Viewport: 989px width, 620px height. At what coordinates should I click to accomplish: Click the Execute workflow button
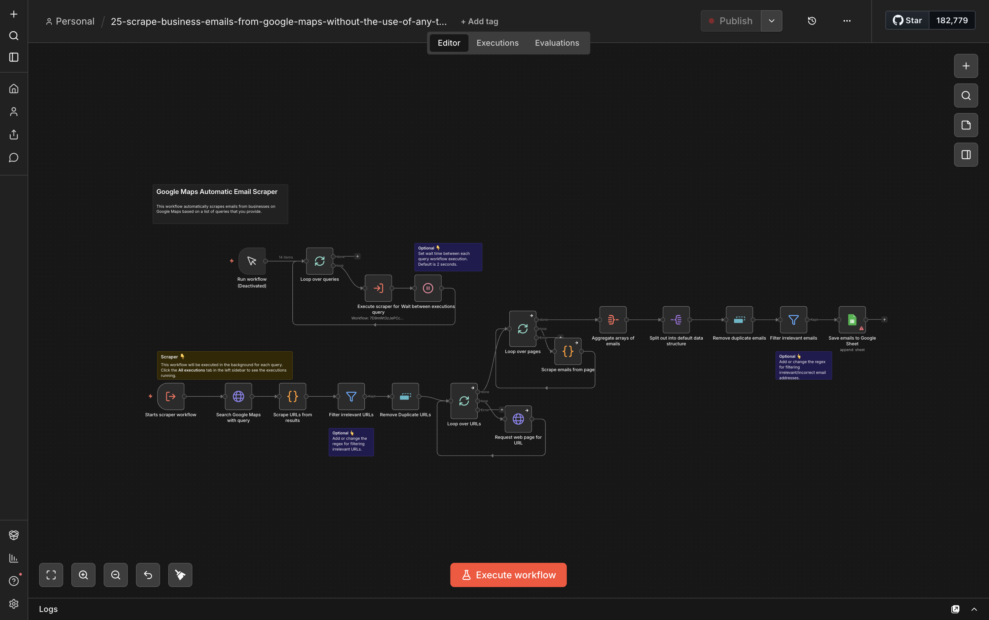[508, 575]
